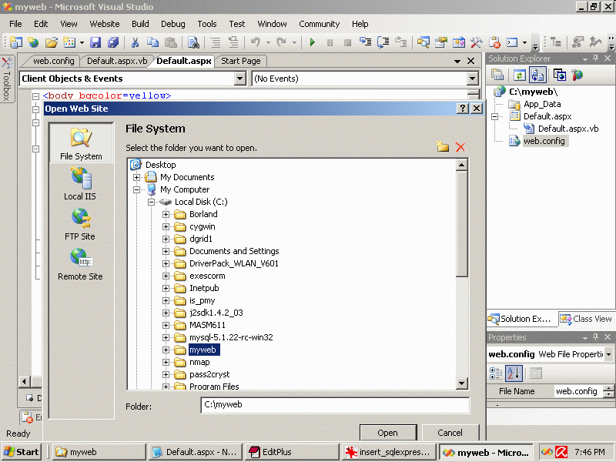The width and height of the screenshot is (616, 462).
Task: Expand the Inetpub folder node
Action: (166, 288)
